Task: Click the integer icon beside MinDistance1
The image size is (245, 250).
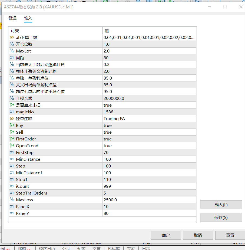Action: [12, 173]
